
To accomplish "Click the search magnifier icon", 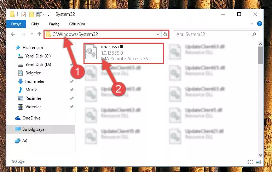I will click(254, 35).
